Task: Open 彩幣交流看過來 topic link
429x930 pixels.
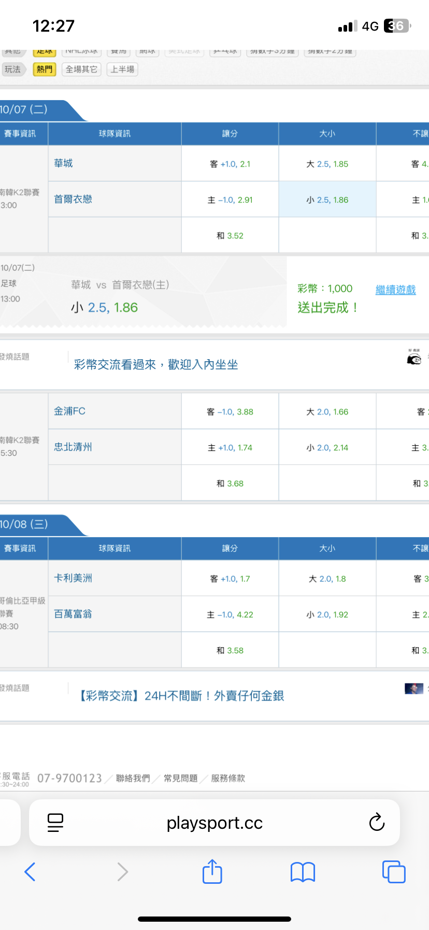Action: point(156,365)
